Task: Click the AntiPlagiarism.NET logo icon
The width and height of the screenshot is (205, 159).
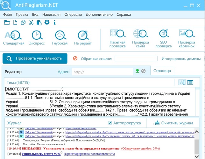Action: 5,5
